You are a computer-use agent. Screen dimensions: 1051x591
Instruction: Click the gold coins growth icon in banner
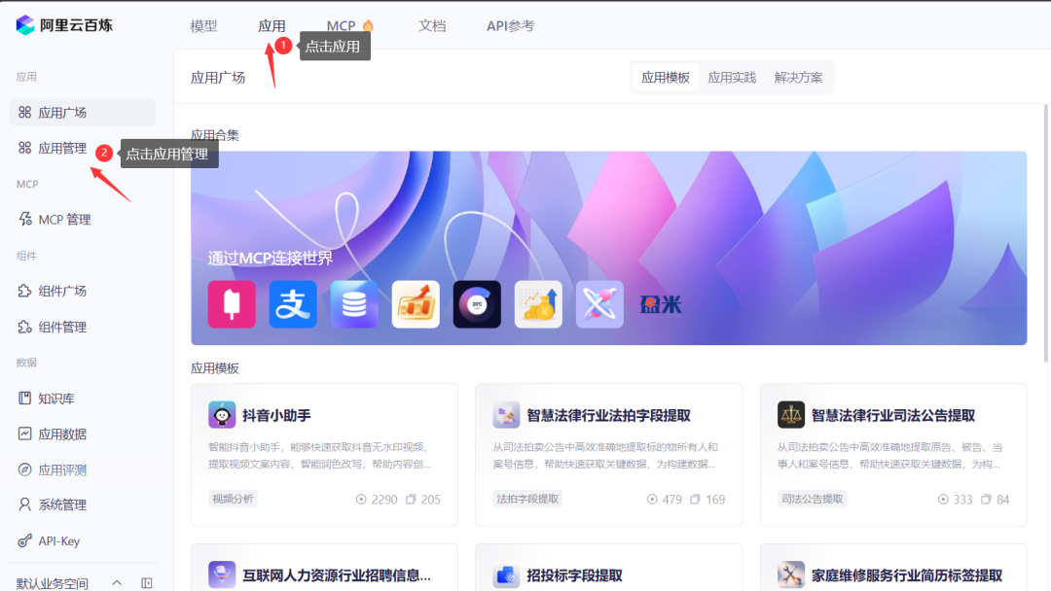click(x=538, y=304)
